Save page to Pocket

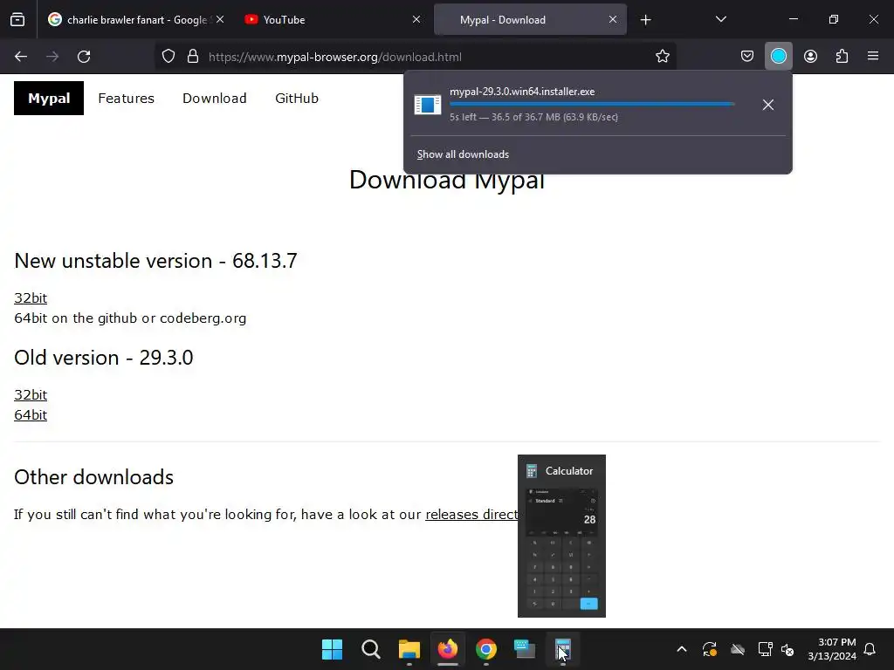pos(747,57)
